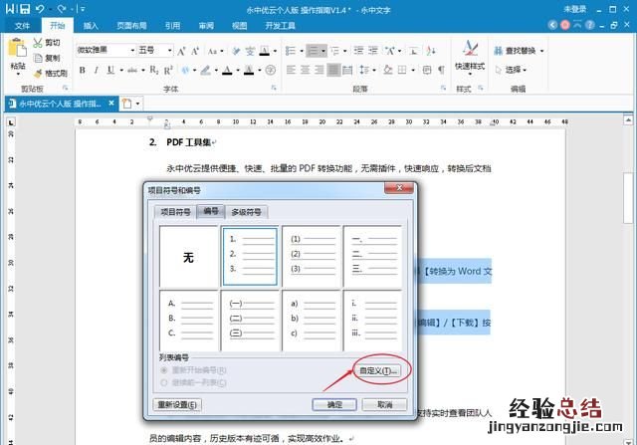The image size is (637, 445).
Task: Close the 项目符号和编号 dialog
Action: click(x=399, y=188)
